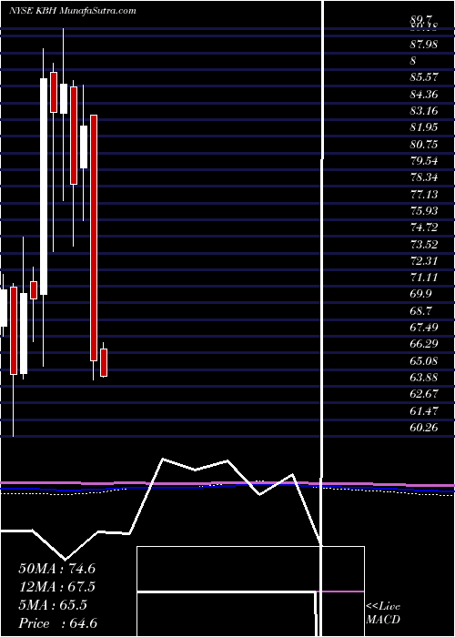Click the 50MA : 74.6 reading
The image size is (455, 637).
click(x=56, y=568)
